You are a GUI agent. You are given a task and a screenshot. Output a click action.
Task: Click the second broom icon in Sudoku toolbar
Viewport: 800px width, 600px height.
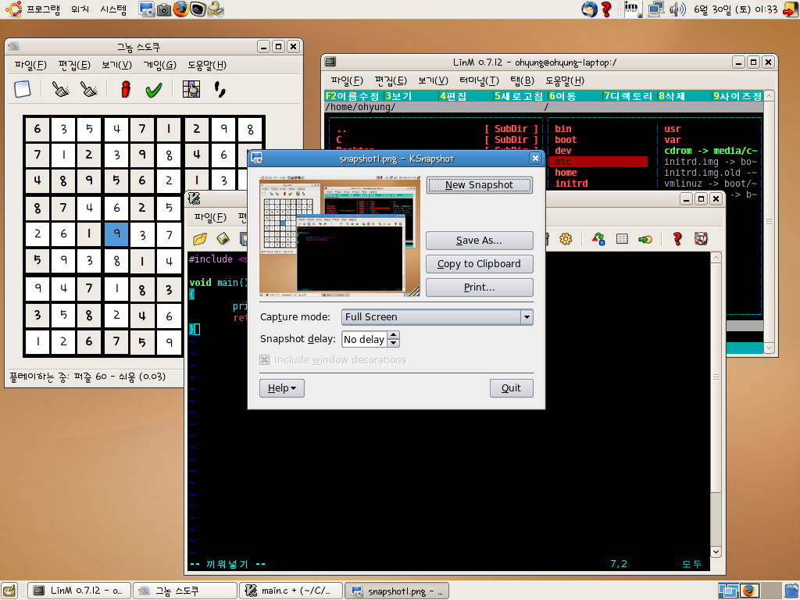pyautogui.click(x=89, y=89)
